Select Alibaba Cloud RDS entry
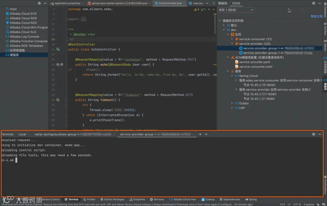 coord(23,23)
